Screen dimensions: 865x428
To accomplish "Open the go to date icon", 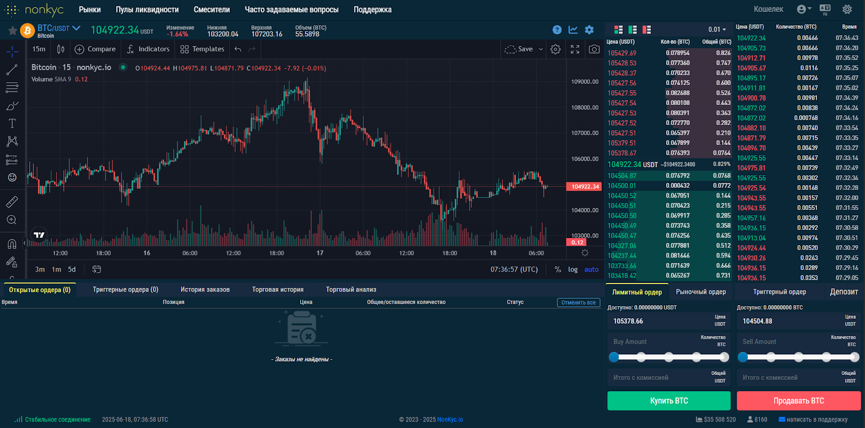I will (97, 269).
